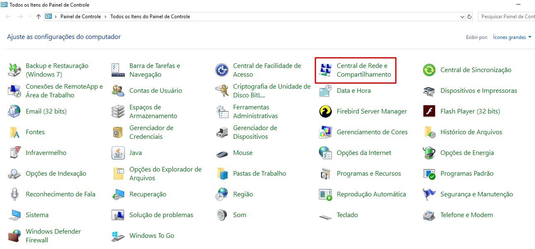Viewport: 535px width, 249px height.
Task: Click the Sistema computer icon
Action: [15, 215]
